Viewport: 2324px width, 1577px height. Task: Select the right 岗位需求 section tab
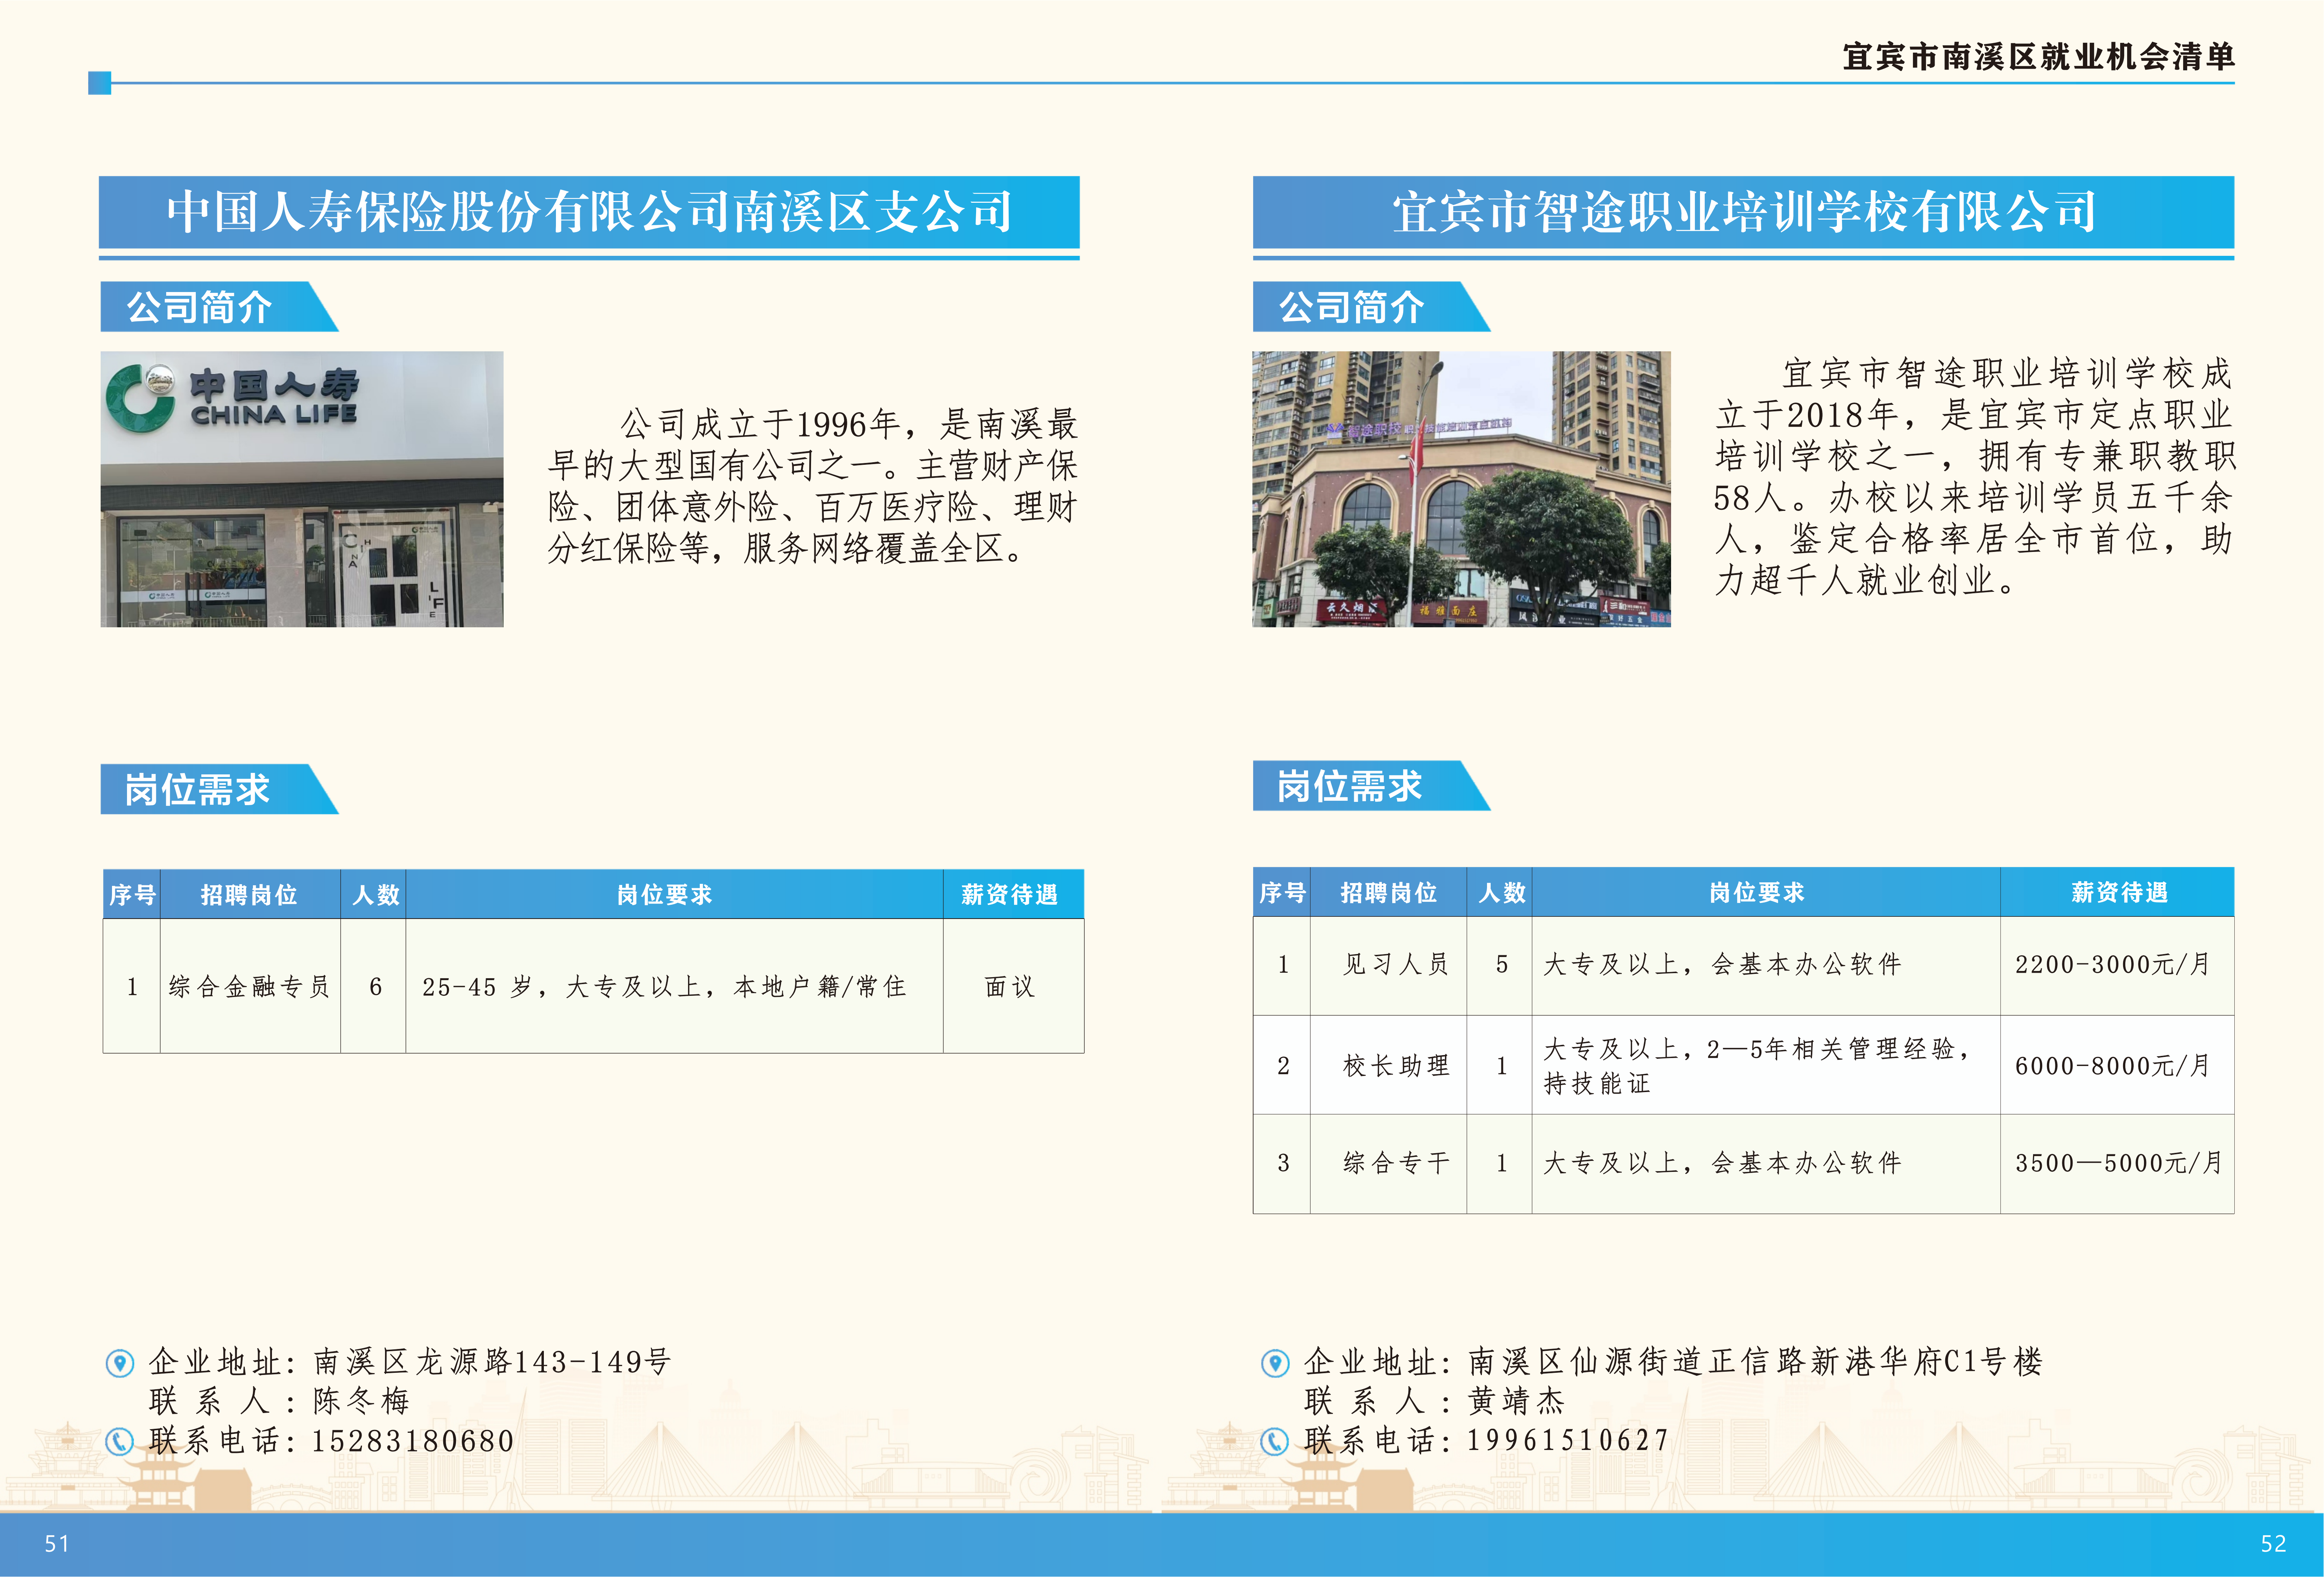(1350, 786)
